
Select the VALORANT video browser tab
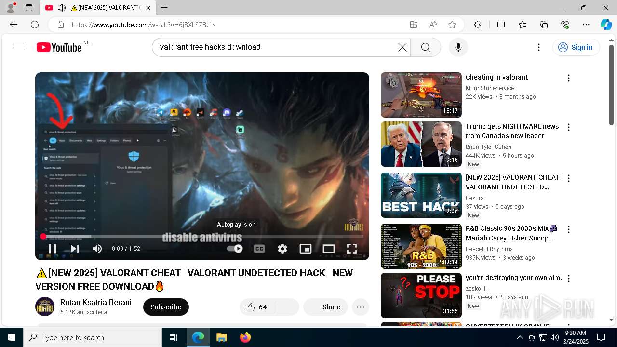coord(98,8)
